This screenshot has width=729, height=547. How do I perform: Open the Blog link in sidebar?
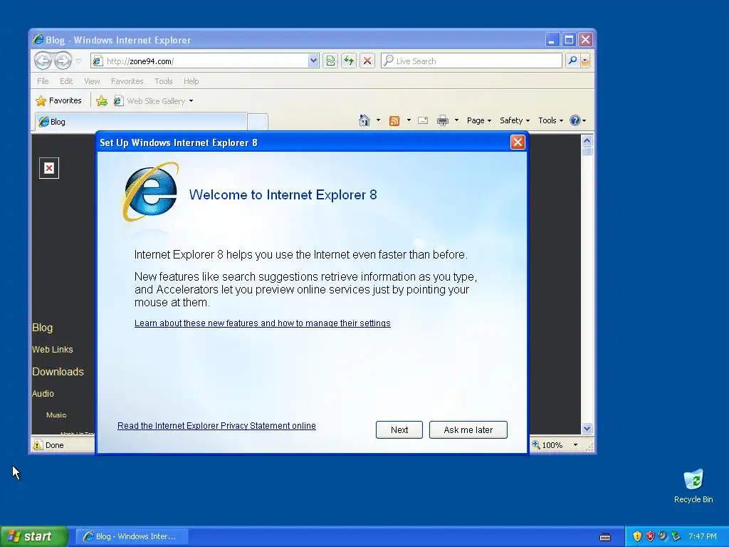tap(42, 328)
